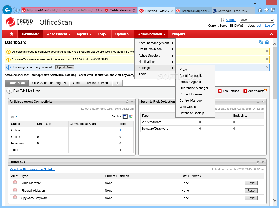Refresh the Security Risk Detections widget

point(258,102)
